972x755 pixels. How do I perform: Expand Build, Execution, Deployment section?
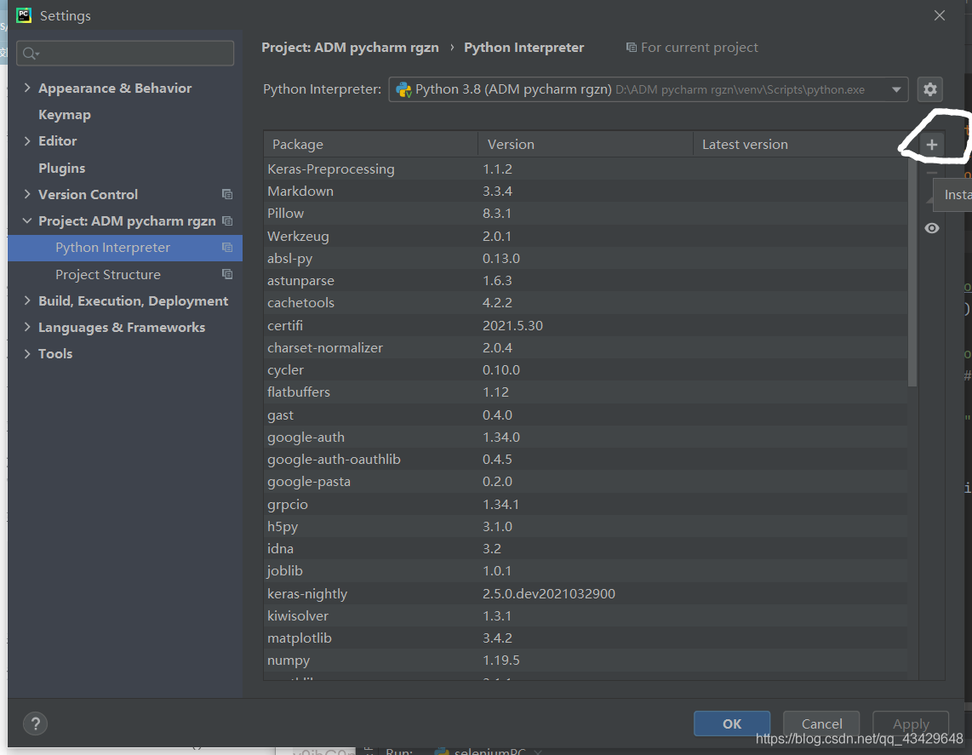[x=27, y=300]
